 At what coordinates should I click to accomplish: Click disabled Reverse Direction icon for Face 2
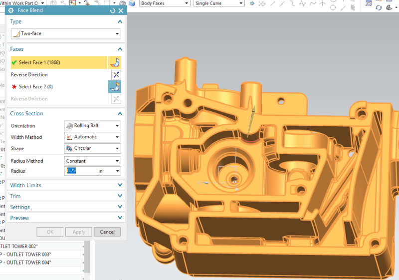116,99
